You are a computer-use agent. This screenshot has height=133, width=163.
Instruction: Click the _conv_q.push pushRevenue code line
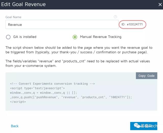click(x=71, y=97)
